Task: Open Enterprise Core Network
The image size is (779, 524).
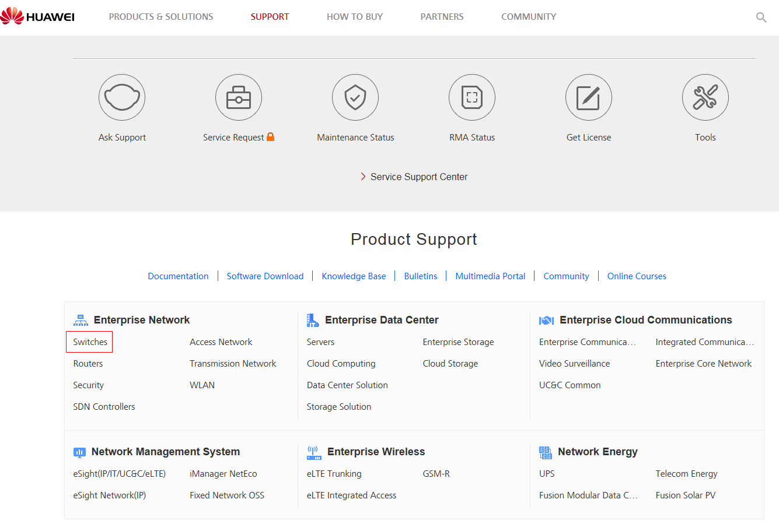Action: click(x=704, y=364)
